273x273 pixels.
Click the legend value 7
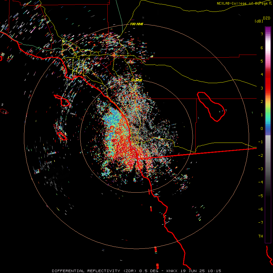262,34
